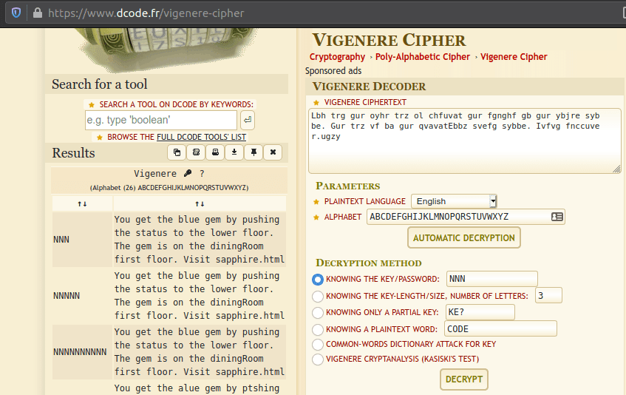Select Common-Words Dictionary Attack radio
Screen dimensions: 626x395
pos(318,344)
